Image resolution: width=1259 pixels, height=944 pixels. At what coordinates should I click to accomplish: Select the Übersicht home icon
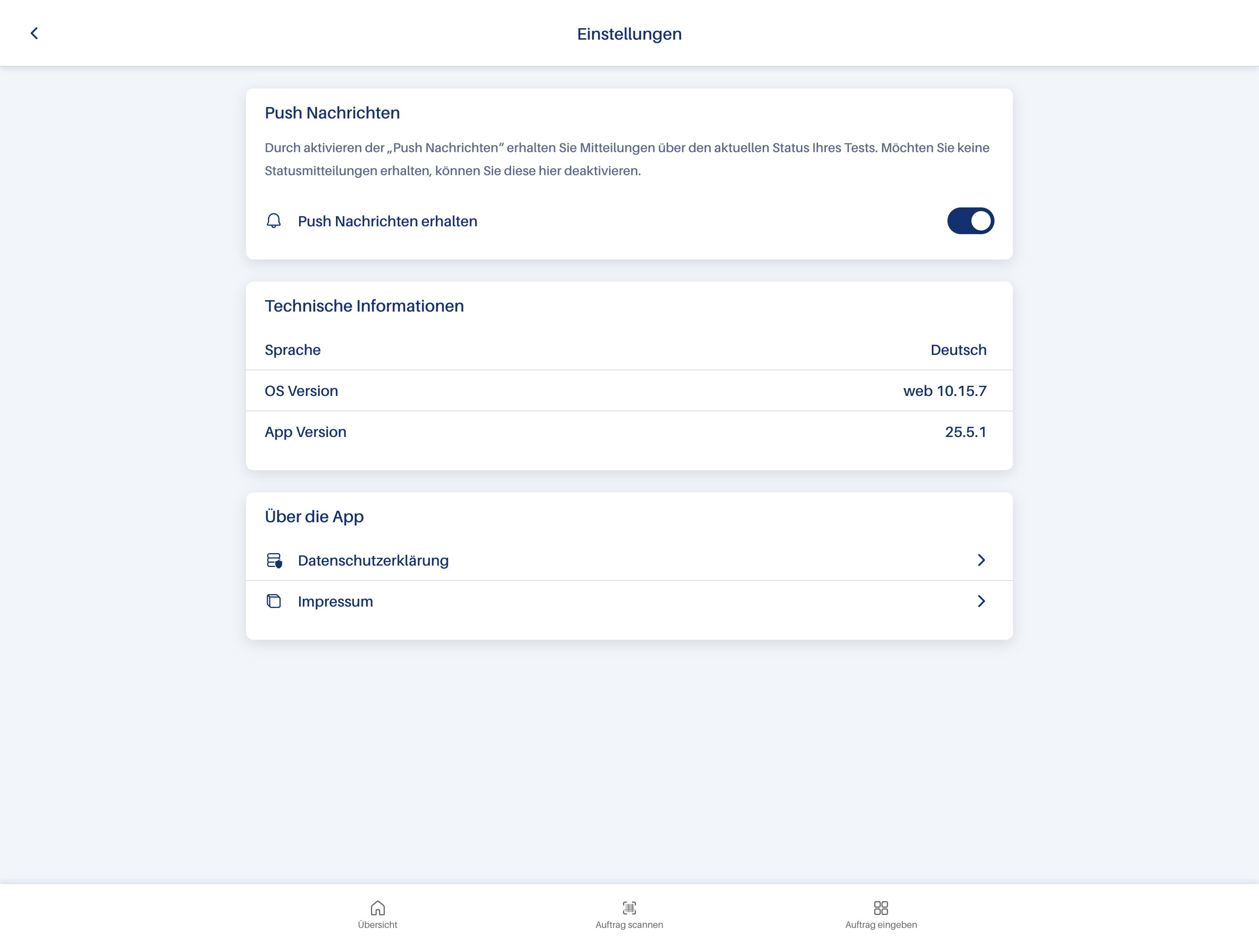coord(377,908)
